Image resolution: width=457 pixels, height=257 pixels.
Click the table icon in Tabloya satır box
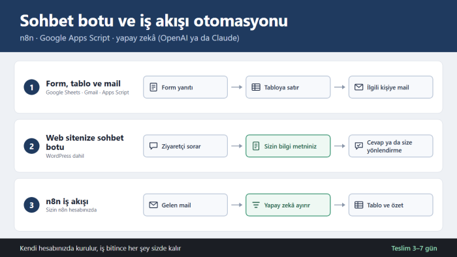tap(256, 87)
